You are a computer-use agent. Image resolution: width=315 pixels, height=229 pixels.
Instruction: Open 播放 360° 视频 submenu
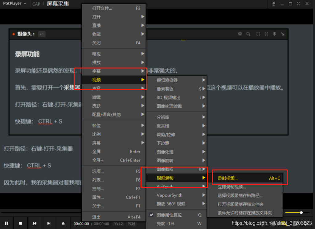click(x=177, y=204)
